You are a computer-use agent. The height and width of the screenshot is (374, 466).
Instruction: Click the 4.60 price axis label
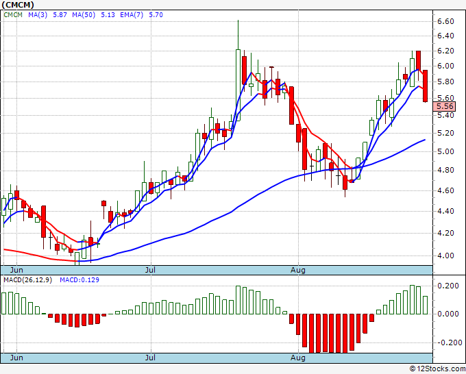point(445,190)
